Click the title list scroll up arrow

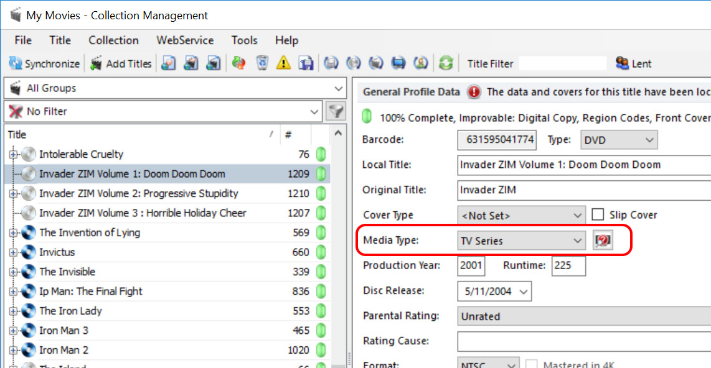coord(338,133)
